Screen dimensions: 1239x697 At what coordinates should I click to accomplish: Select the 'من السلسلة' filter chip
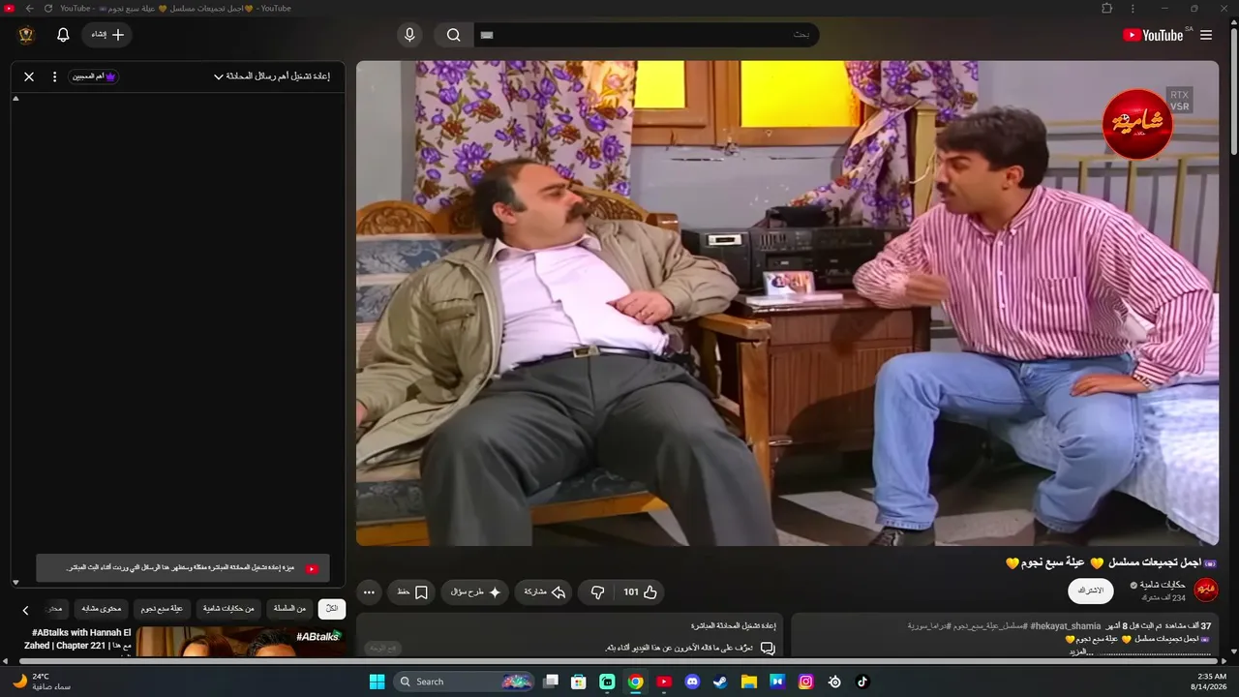coord(289,609)
